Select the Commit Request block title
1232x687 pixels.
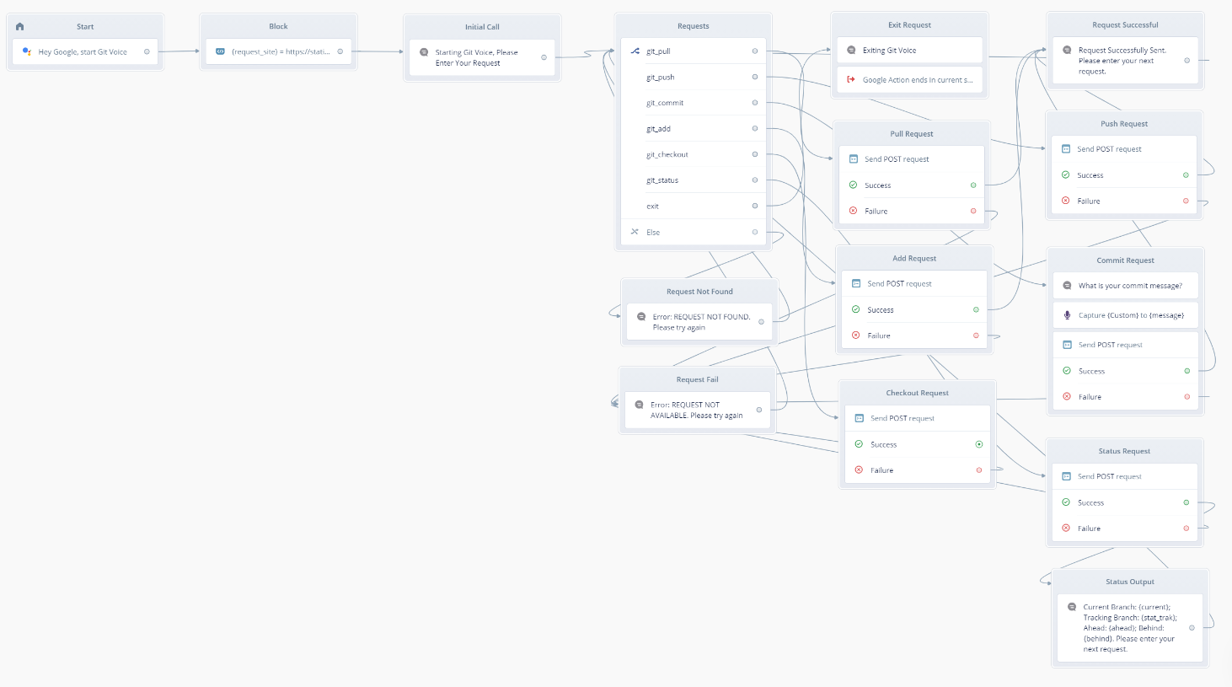[x=1126, y=260]
